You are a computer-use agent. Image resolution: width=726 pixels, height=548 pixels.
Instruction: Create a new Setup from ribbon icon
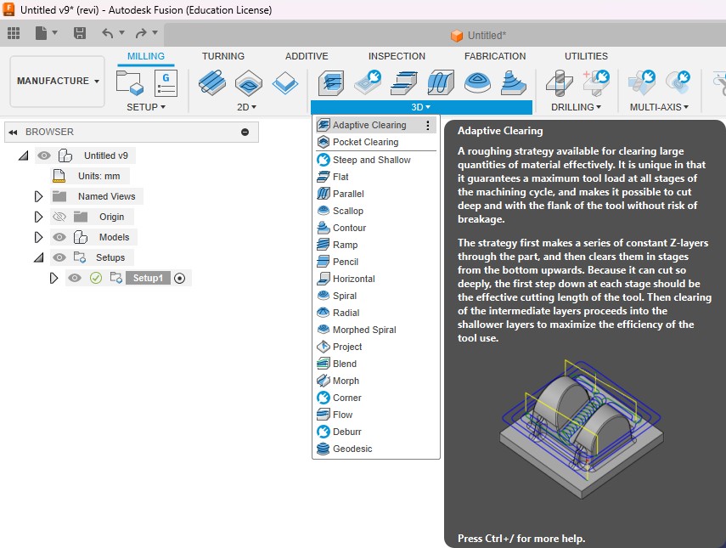[130, 83]
